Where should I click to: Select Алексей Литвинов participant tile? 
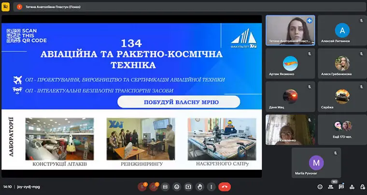(342, 30)
